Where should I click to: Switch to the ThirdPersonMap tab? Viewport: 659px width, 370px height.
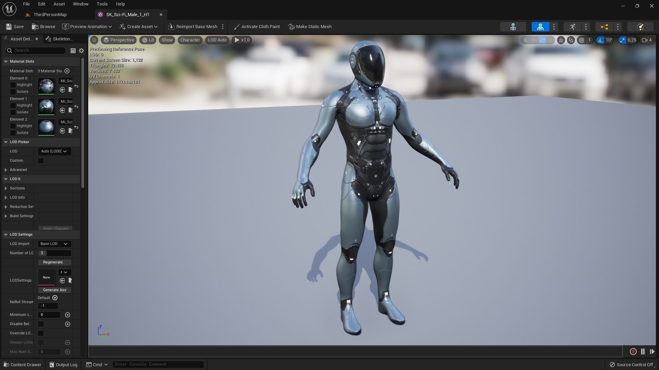50,14
